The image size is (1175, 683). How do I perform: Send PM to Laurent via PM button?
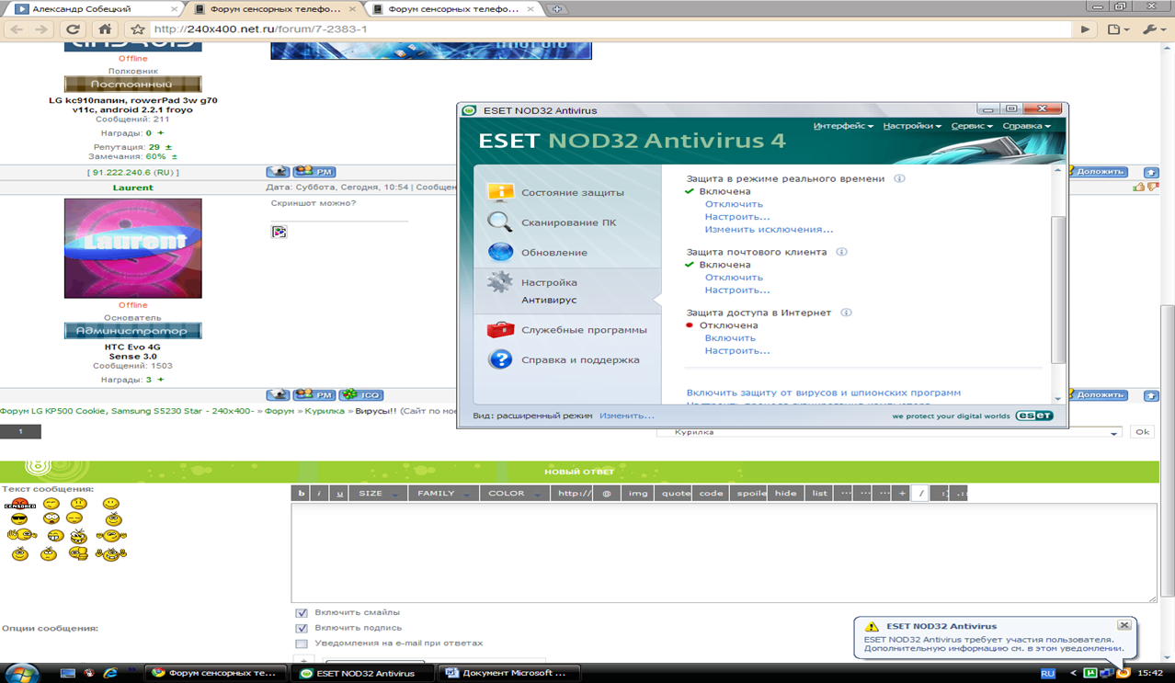pos(314,394)
